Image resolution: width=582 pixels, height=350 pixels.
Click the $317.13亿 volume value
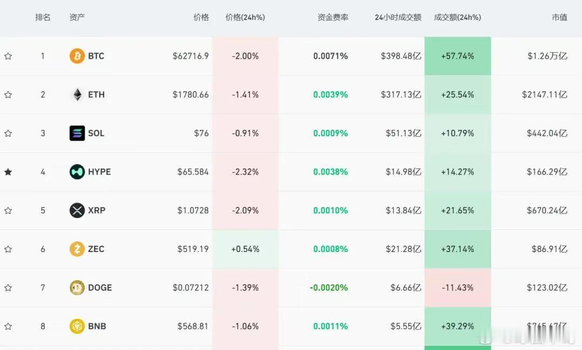pyautogui.click(x=401, y=95)
